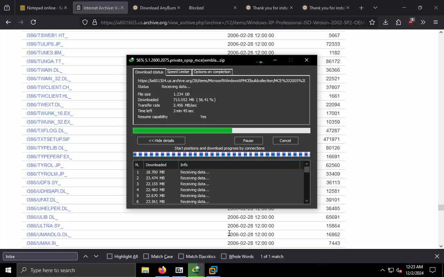Open I386/UDFS.SY_ link

click(44, 182)
